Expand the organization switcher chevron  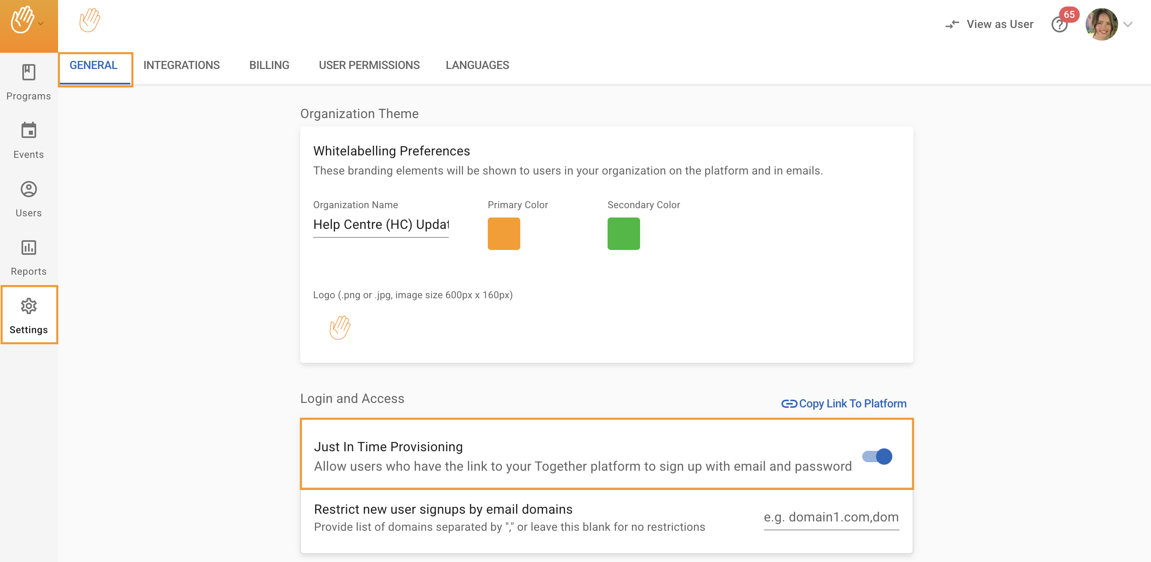pyautogui.click(x=41, y=24)
